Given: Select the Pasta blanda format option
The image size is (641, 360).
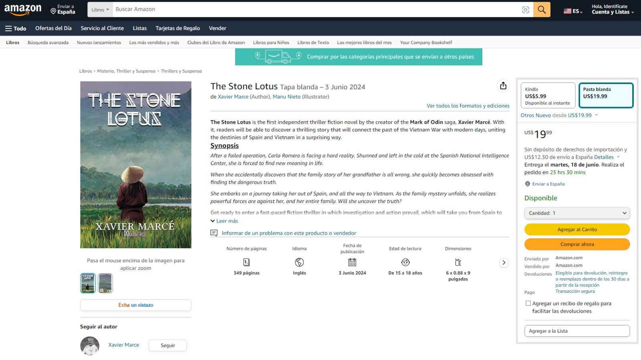Looking at the screenshot, I should click(x=606, y=96).
